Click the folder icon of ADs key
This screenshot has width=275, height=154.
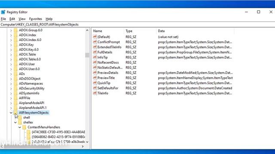pos(15,74)
